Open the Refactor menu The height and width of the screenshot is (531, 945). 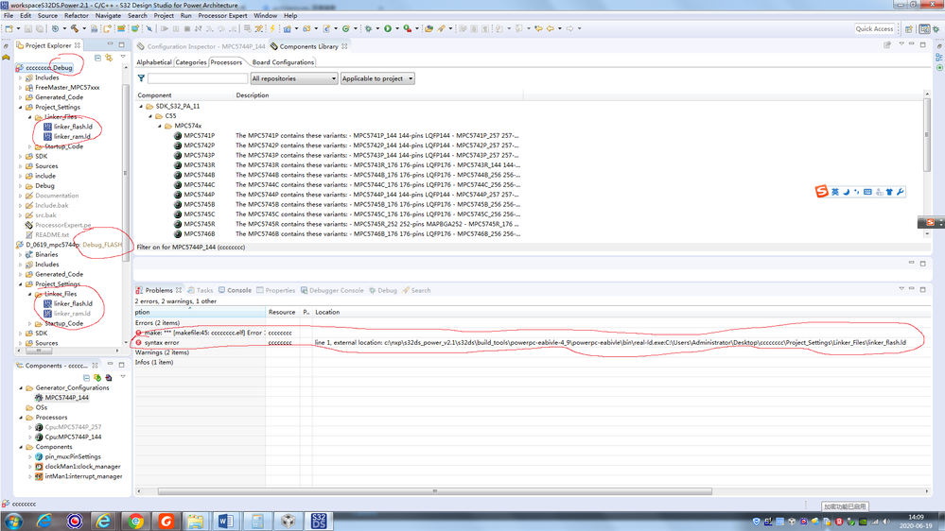pyautogui.click(x=76, y=16)
